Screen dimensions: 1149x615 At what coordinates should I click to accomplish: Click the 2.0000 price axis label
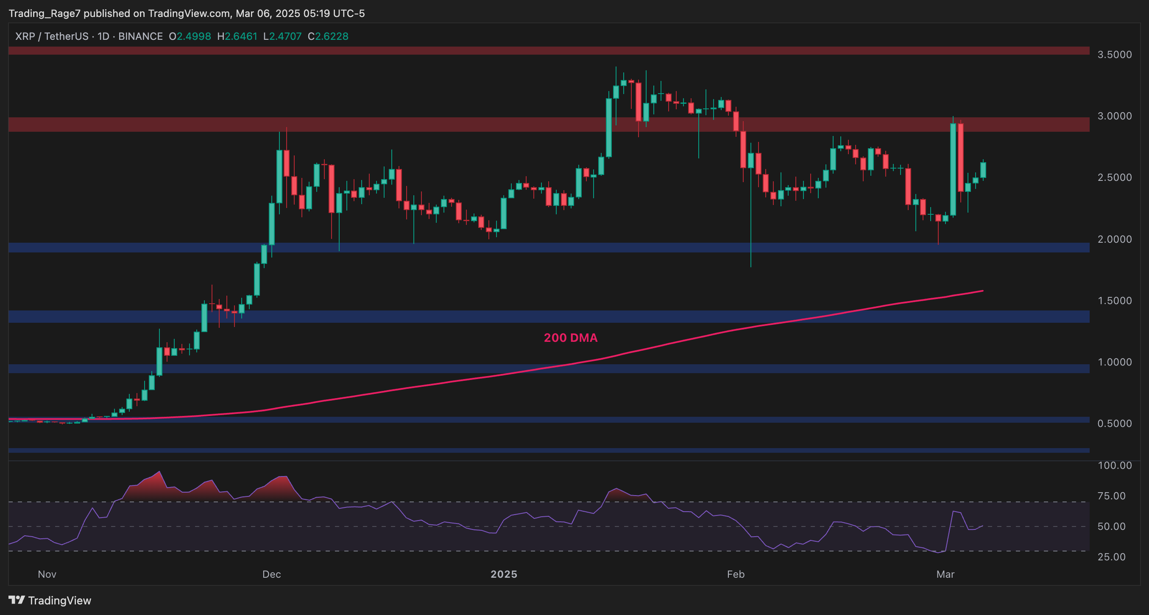(x=1114, y=239)
